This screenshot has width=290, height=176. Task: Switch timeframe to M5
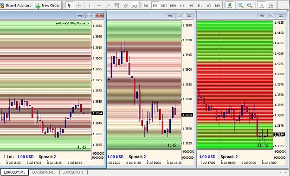155,6
